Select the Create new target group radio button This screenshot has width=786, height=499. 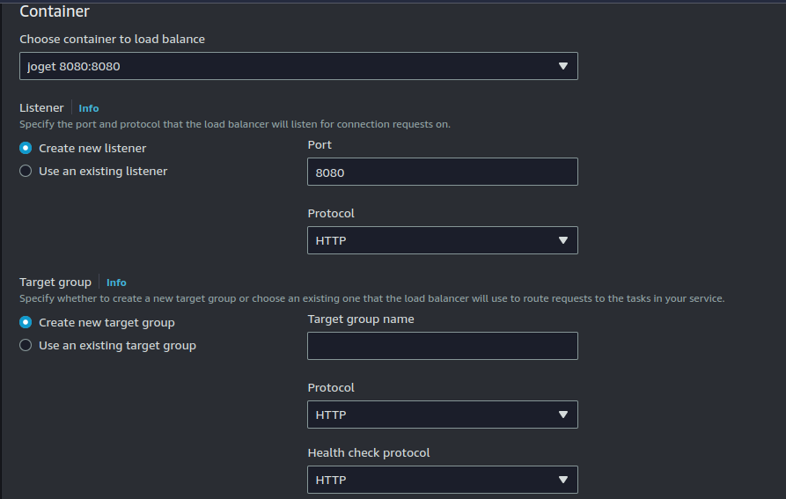pos(26,323)
